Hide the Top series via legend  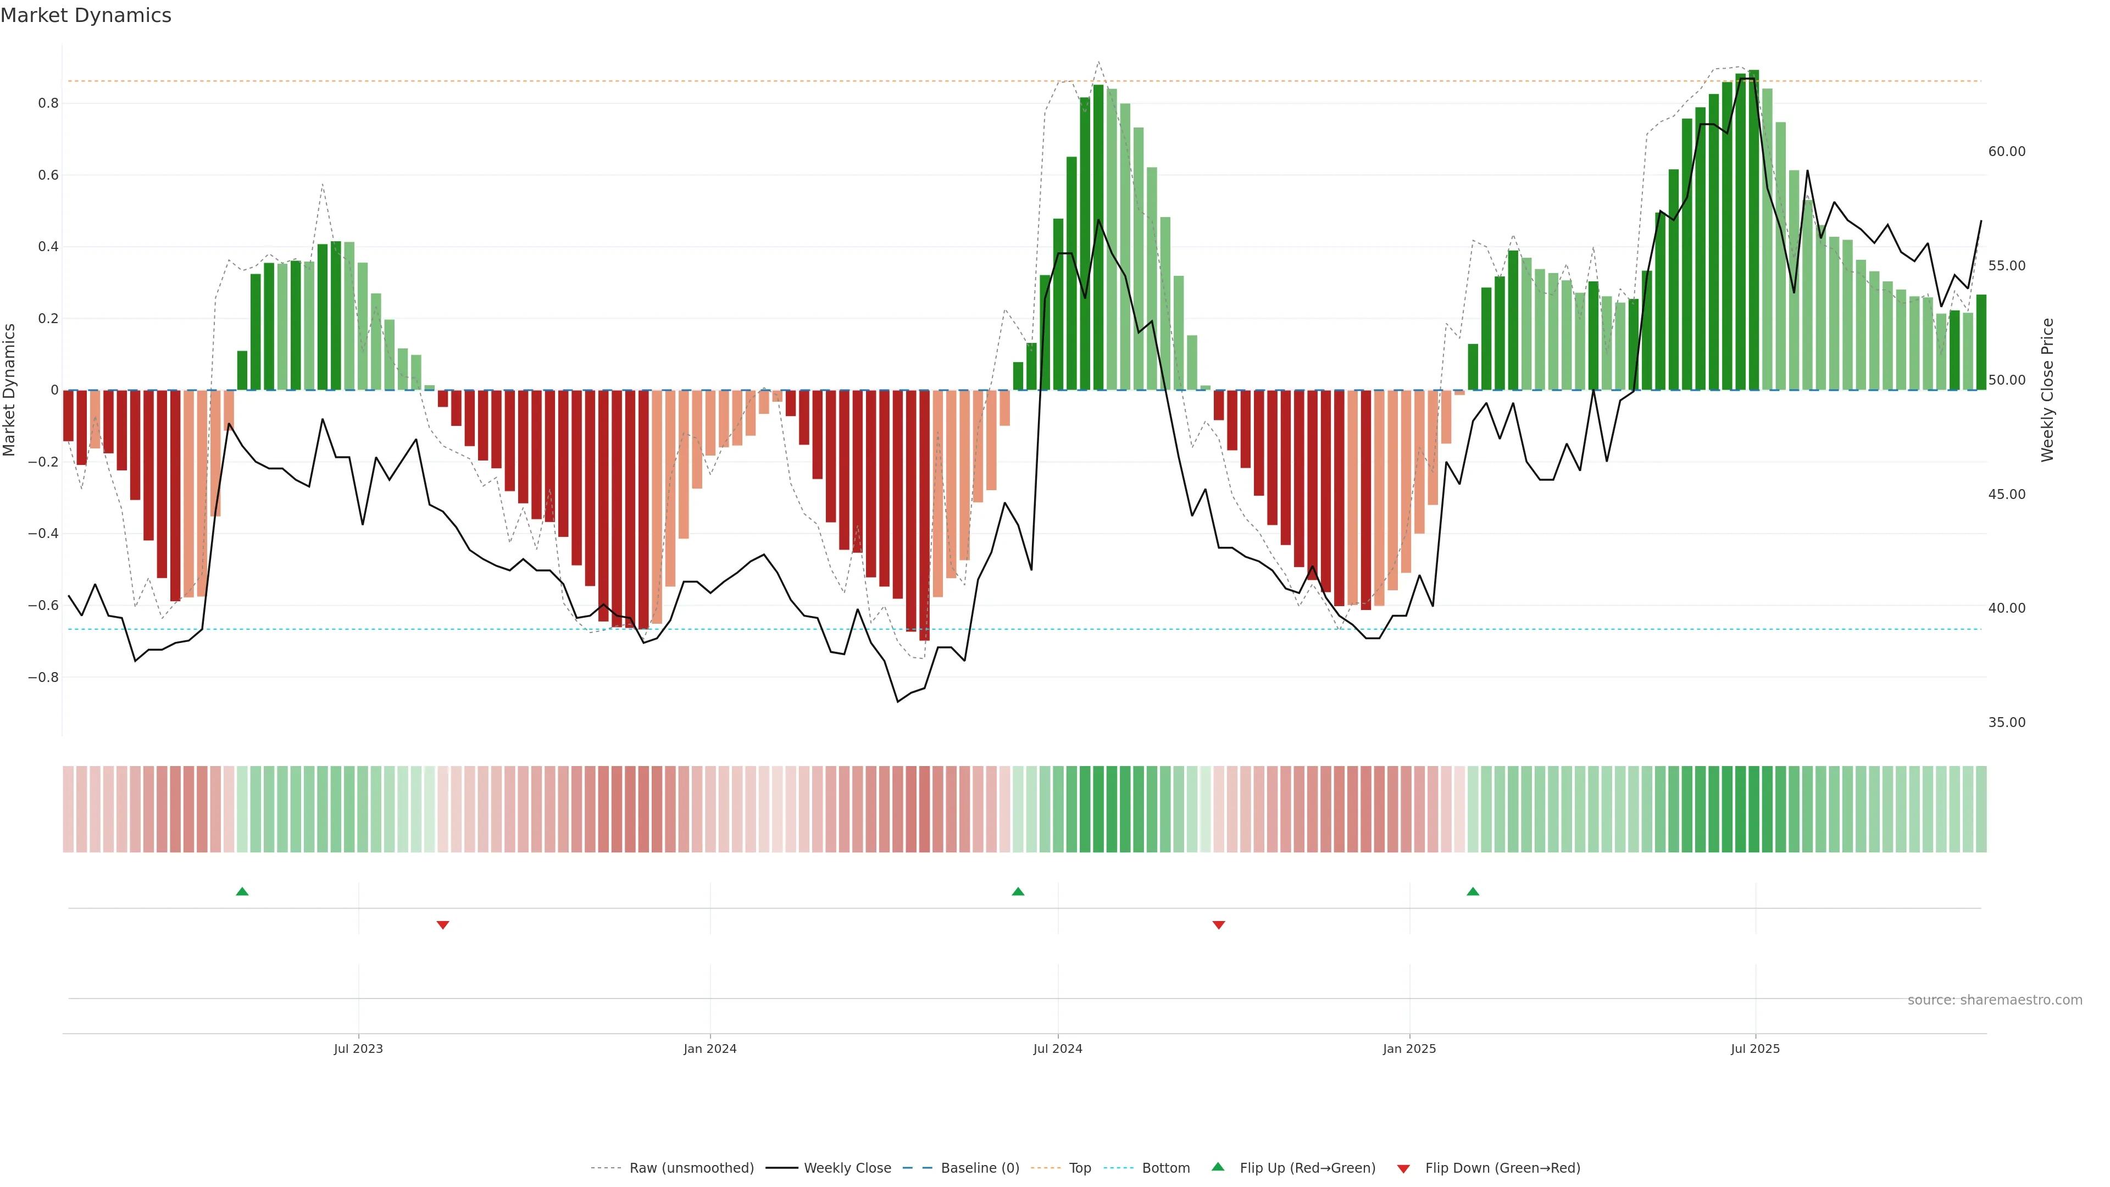pyautogui.click(x=1080, y=1168)
